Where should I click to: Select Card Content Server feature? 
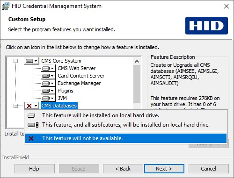pos(81,76)
